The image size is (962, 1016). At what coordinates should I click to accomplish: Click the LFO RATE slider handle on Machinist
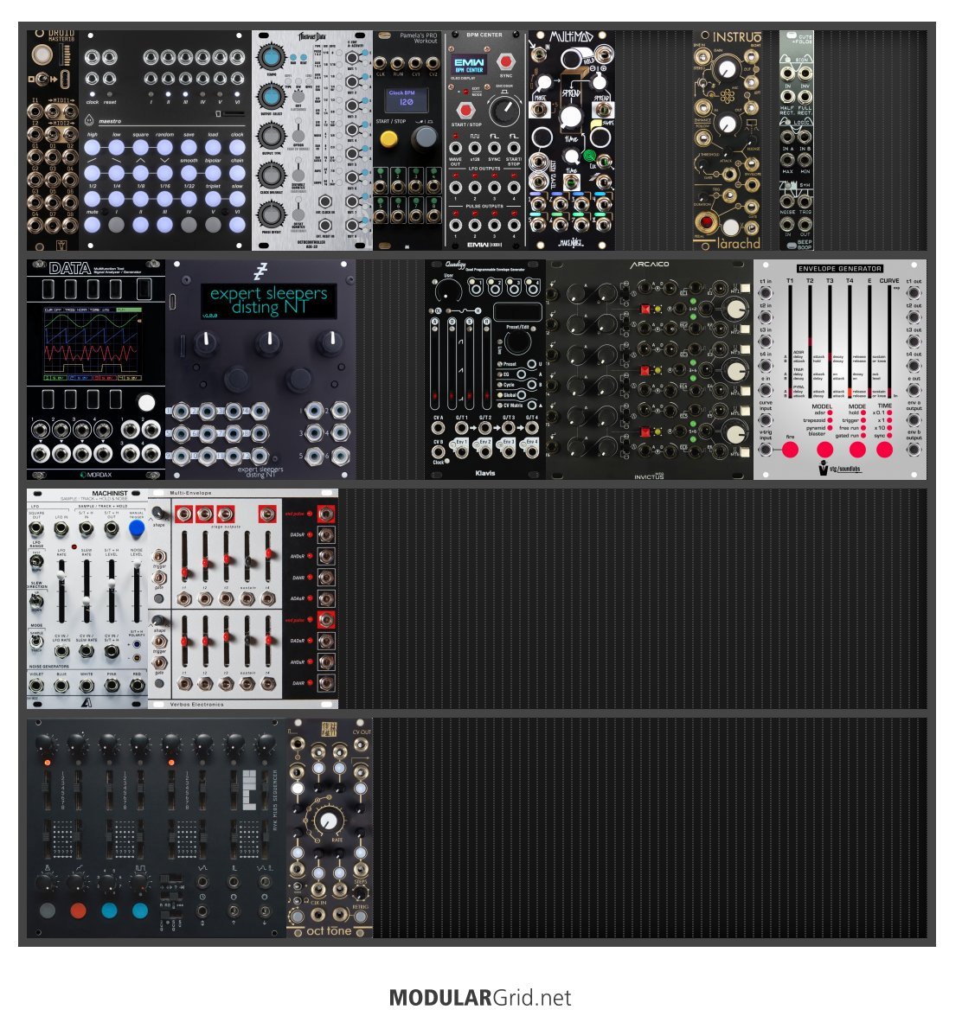pyautogui.click(x=61, y=575)
